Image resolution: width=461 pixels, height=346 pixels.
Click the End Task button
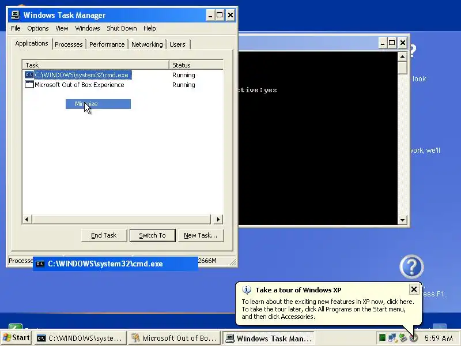coord(104,235)
